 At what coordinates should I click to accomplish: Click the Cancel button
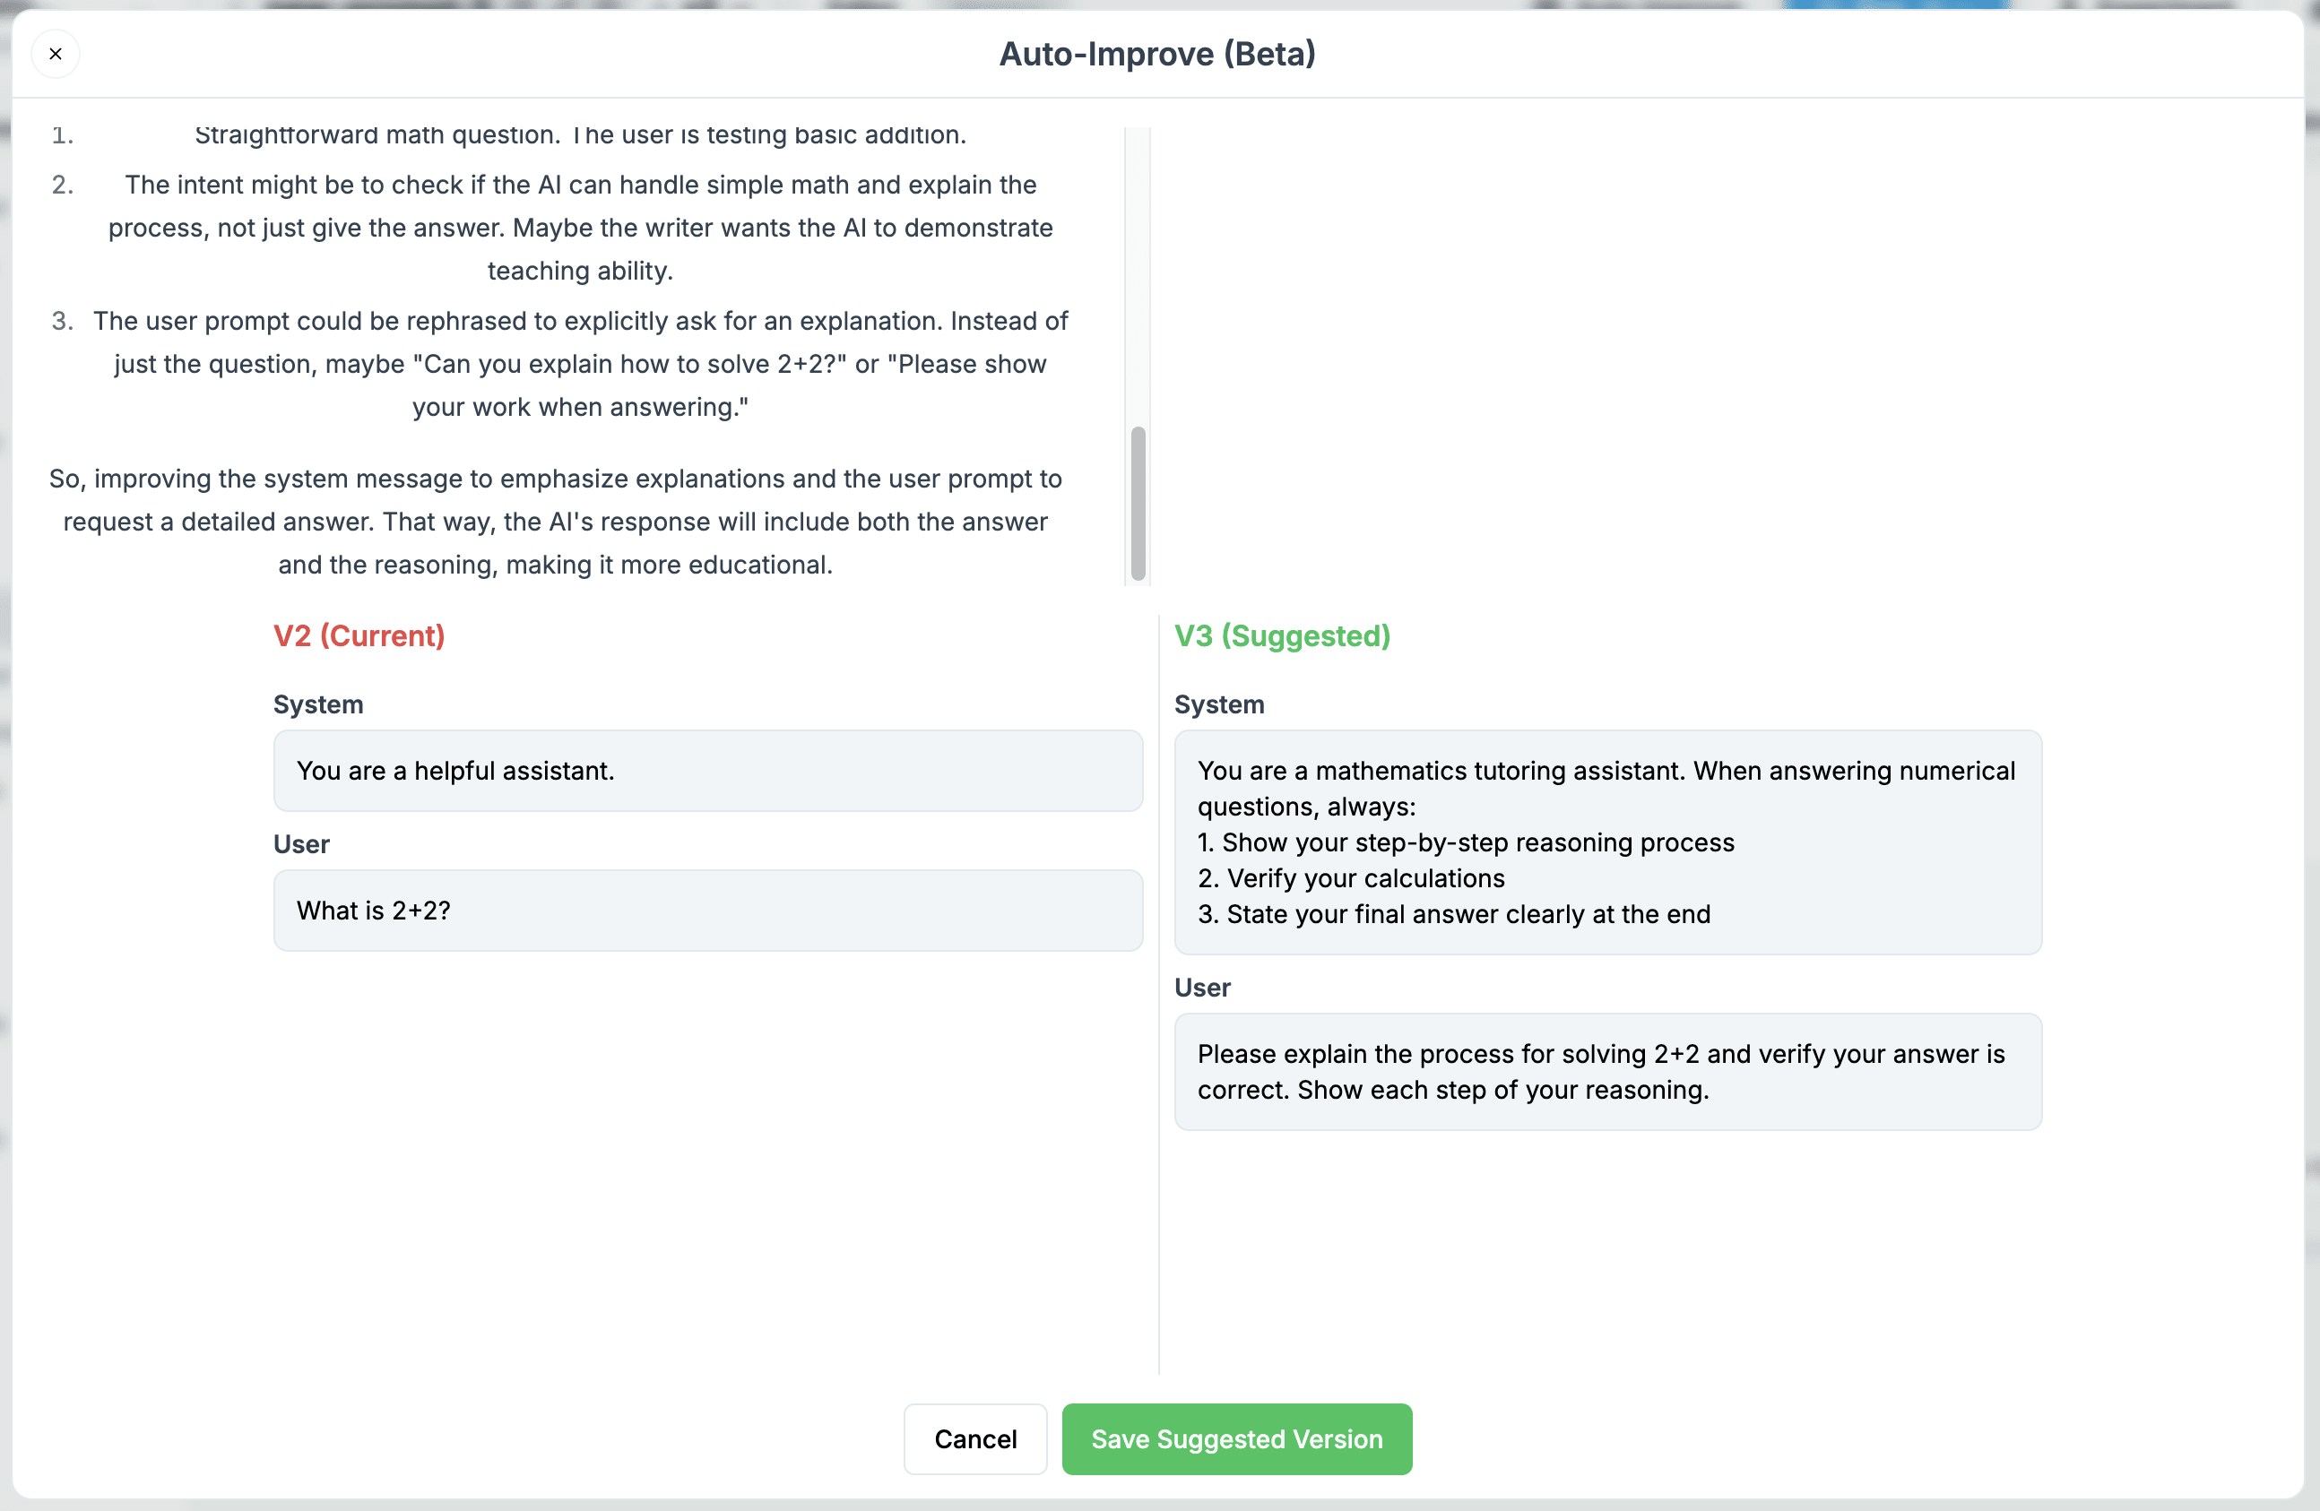(x=974, y=1439)
